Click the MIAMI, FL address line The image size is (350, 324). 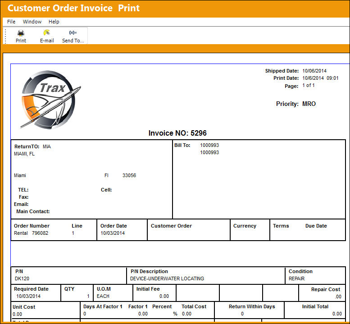(x=24, y=154)
